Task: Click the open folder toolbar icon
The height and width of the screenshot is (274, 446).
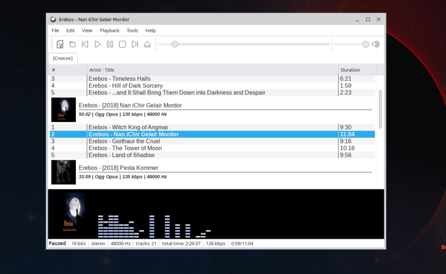Action: (x=73, y=45)
